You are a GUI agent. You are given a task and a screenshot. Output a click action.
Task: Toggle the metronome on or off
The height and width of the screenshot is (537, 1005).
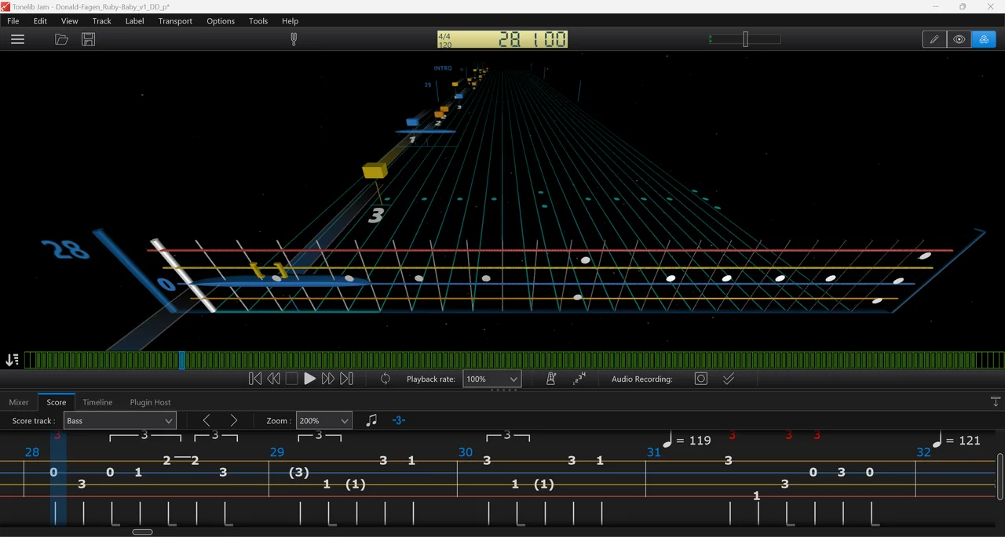click(551, 379)
